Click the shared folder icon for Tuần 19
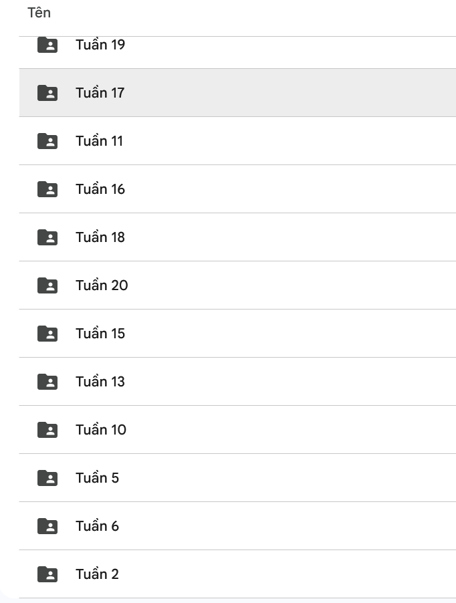This screenshot has width=456, height=603. (47, 45)
